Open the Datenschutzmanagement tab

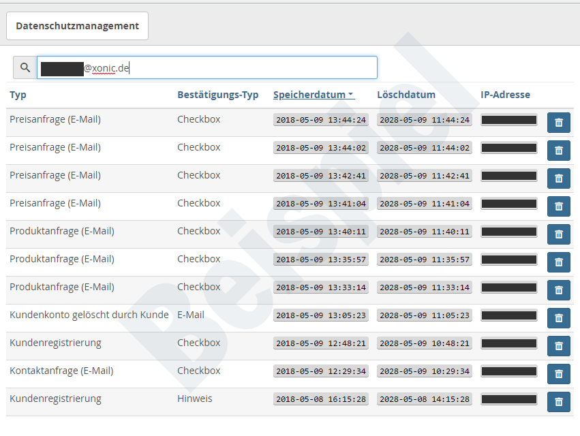click(77, 26)
